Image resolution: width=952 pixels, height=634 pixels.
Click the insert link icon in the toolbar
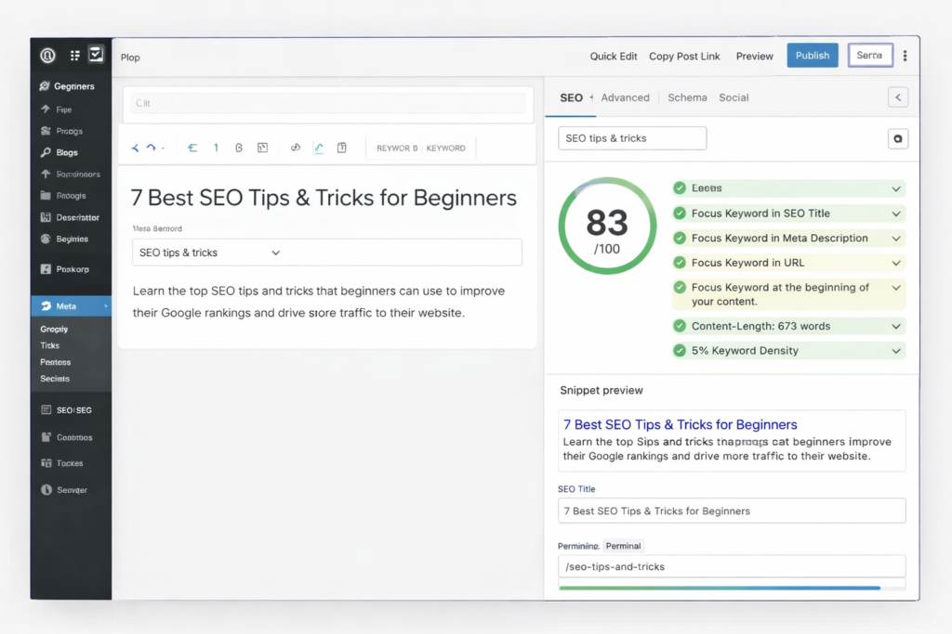[x=296, y=147]
